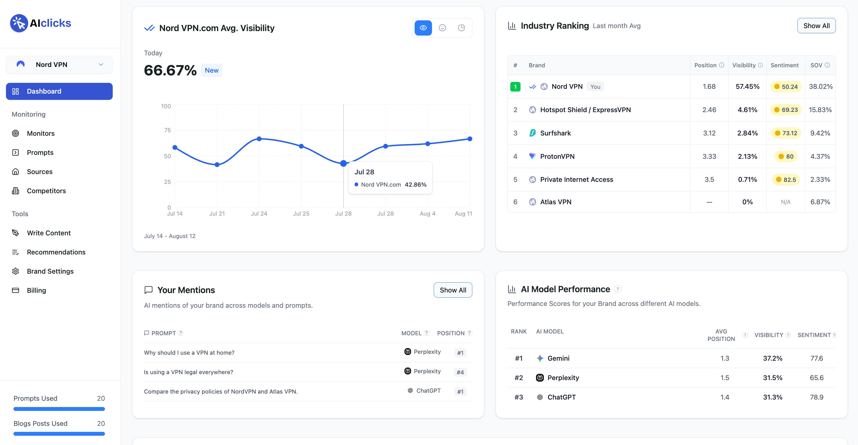Select the Jul 28 data point on the chart
The width and height of the screenshot is (858, 445).
[343, 163]
